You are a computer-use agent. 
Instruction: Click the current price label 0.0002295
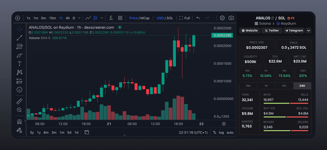[222, 35]
